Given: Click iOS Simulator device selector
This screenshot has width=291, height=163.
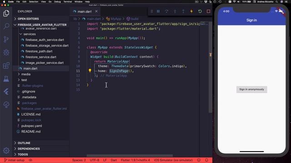Looking at the screenshot, I should pos(173,160).
